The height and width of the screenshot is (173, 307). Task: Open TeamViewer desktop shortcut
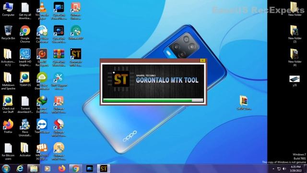[42, 126]
